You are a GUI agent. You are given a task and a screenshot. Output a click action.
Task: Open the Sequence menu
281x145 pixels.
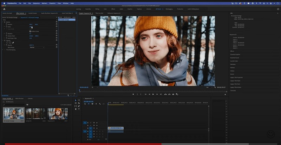point(36,3)
